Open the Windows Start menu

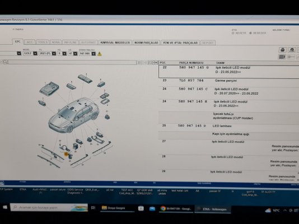point(5,207)
